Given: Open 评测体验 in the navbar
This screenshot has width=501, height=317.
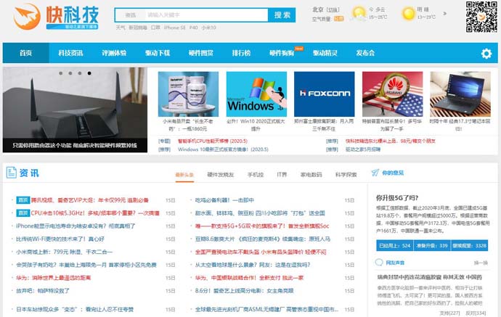Looking at the screenshot, I should coord(114,53).
